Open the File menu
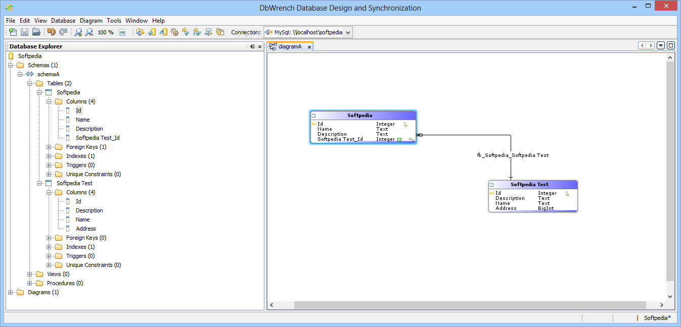Screen dimensions: 681x327 [x=11, y=21]
